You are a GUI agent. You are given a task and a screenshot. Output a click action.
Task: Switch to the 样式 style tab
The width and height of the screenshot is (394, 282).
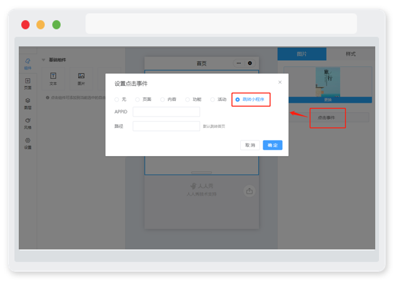coord(350,54)
